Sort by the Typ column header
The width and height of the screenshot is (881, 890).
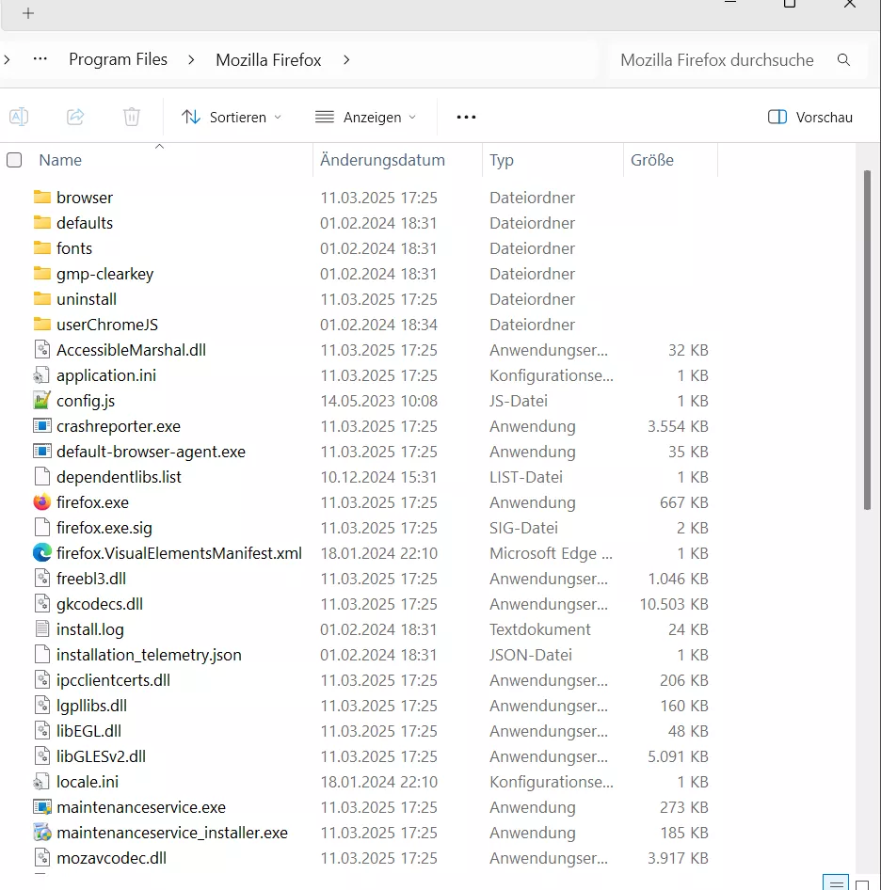[502, 160]
